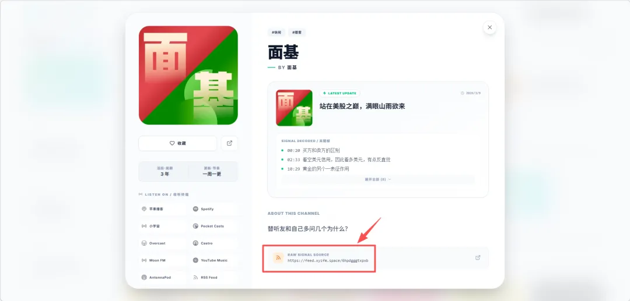The height and width of the screenshot is (301, 630).
Task: Open latest episode 站在美股之巅，满眼山雨欲来
Action: 362,106
